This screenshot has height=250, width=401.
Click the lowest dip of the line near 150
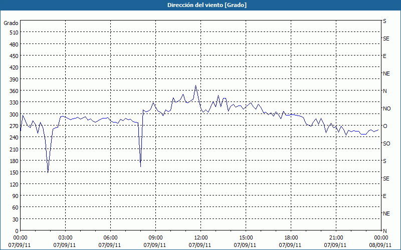(48, 172)
